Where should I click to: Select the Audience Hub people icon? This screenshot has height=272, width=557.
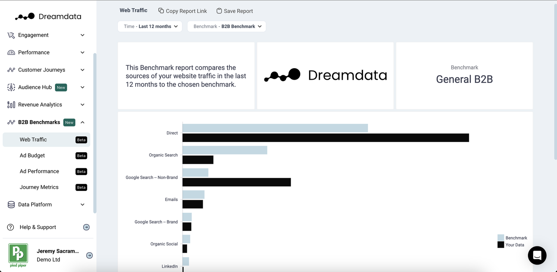pos(11,87)
